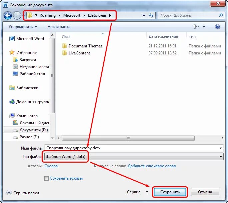
Task: Click the Документы (D:) drive icon
Action: click(x=15, y=131)
